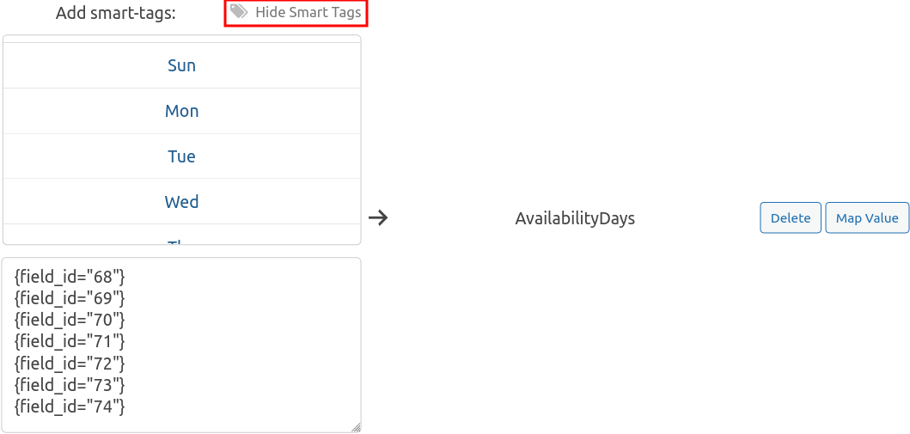Select the Sun smart tag
The image size is (910, 434).
coord(181,65)
